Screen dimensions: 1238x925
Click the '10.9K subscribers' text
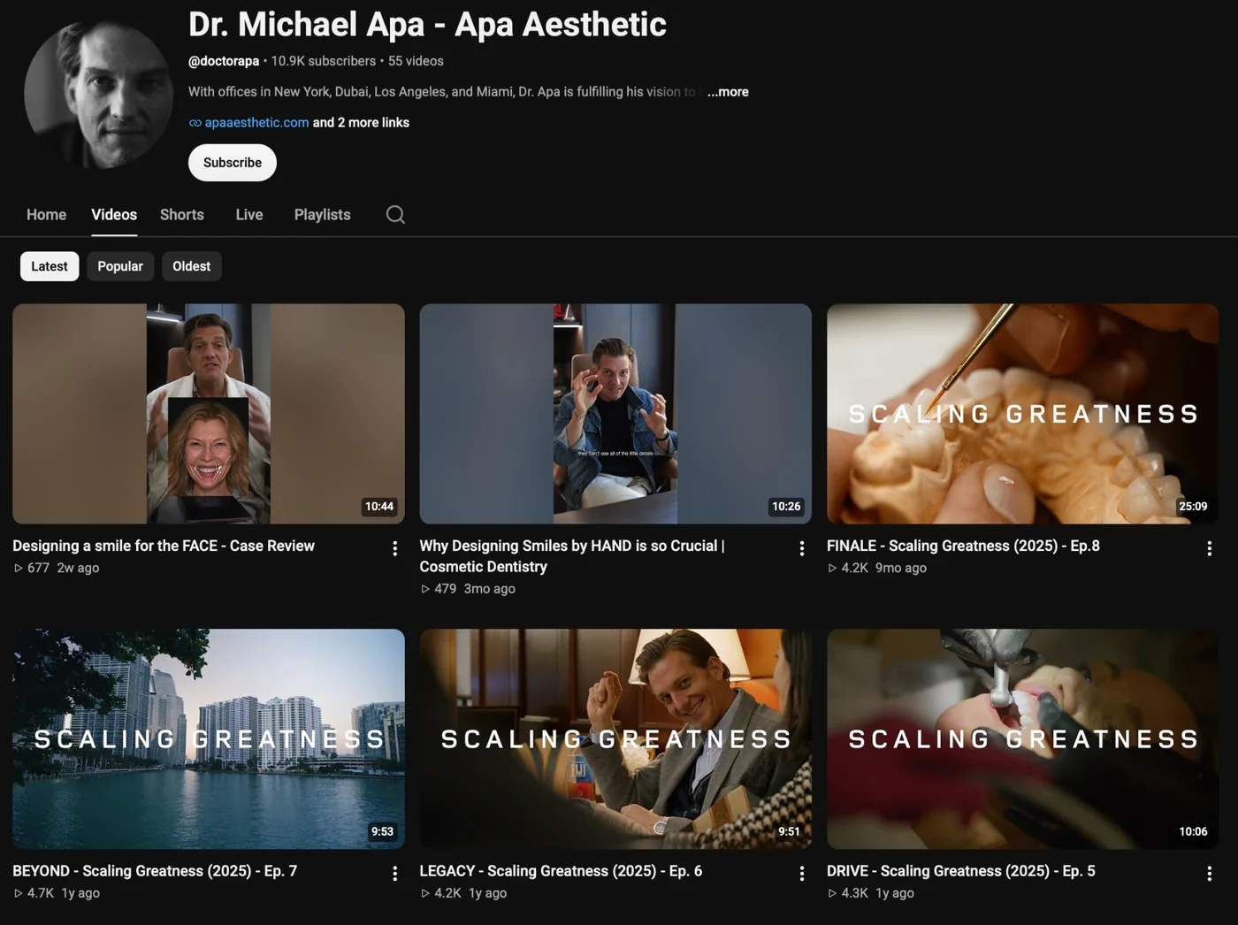[x=324, y=61]
